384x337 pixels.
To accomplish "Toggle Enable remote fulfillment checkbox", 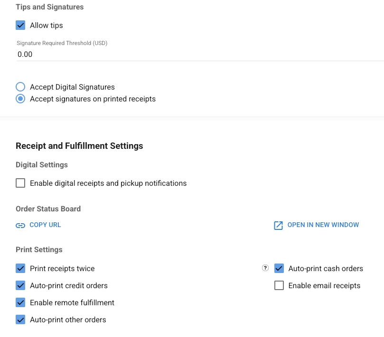I will click(20, 302).
